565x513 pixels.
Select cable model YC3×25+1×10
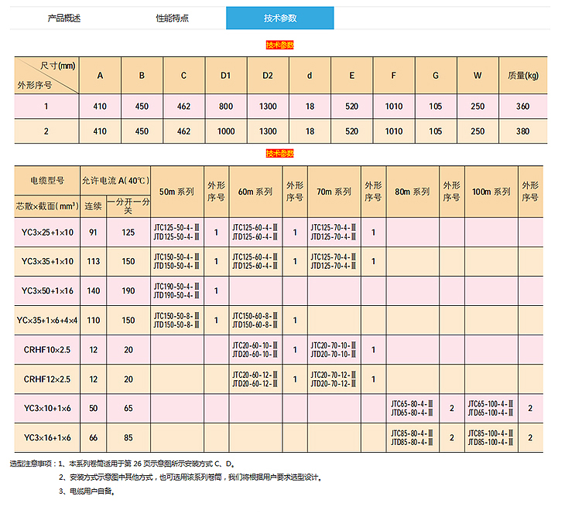coord(47,233)
